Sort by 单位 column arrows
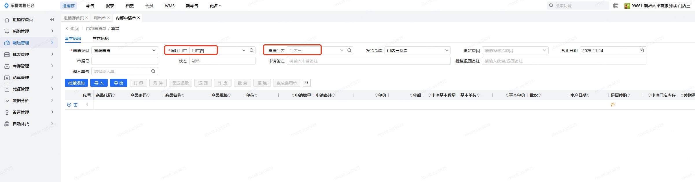The image size is (695, 182). pyautogui.click(x=256, y=95)
